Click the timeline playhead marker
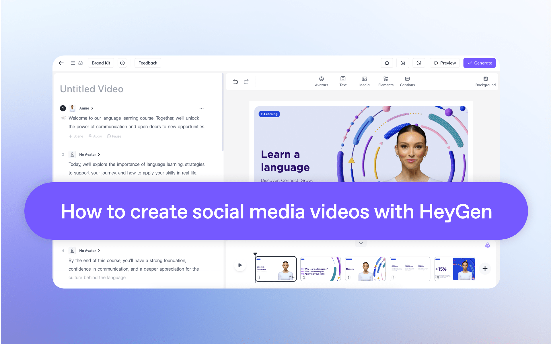The image size is (551, 344). point(255,254)
